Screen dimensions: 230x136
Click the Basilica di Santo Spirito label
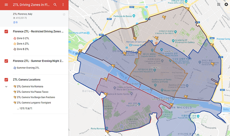(x=118, y=94)
